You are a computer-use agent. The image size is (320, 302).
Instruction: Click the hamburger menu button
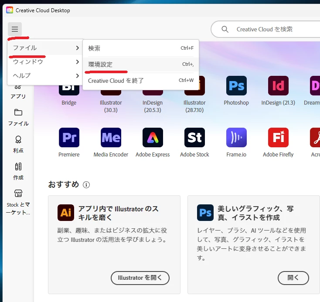tap(15, 29)
